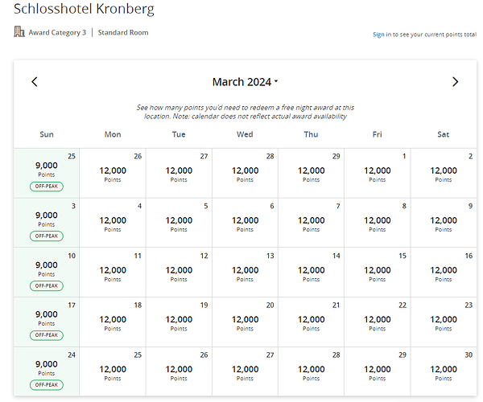Select February 25 off-peak Sunday cell
The image size is (483, 402).
(x=47, y=173)
